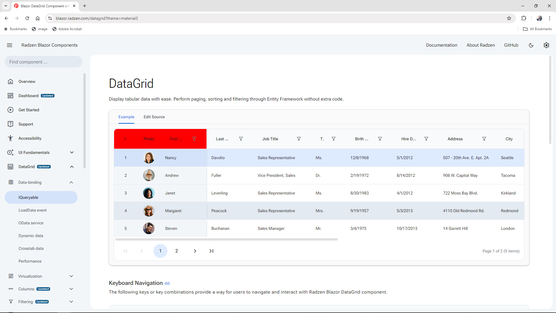Click the horizontal grid scrollbar
The image size is (556, 313).
click(226, 239)
